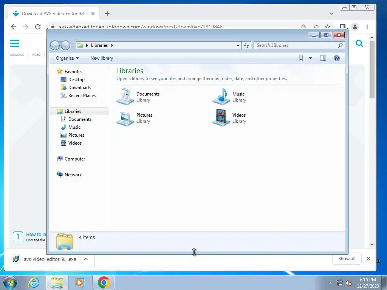Select Network in navigation pane
387x290 pixels.
click(x=73, y=174)
